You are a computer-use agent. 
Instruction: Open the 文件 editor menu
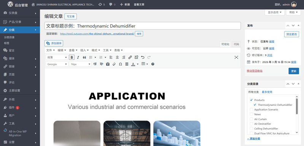51,50
